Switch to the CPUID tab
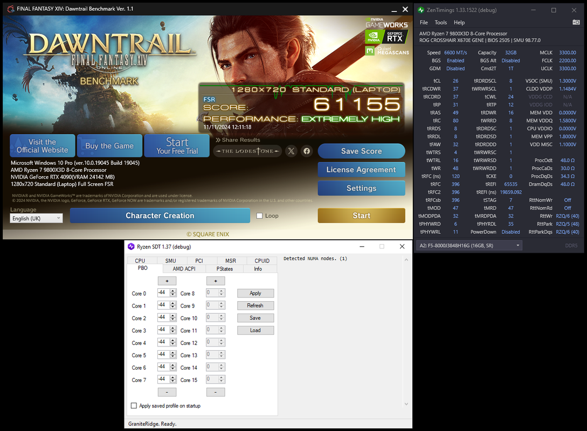 point(262,261)
